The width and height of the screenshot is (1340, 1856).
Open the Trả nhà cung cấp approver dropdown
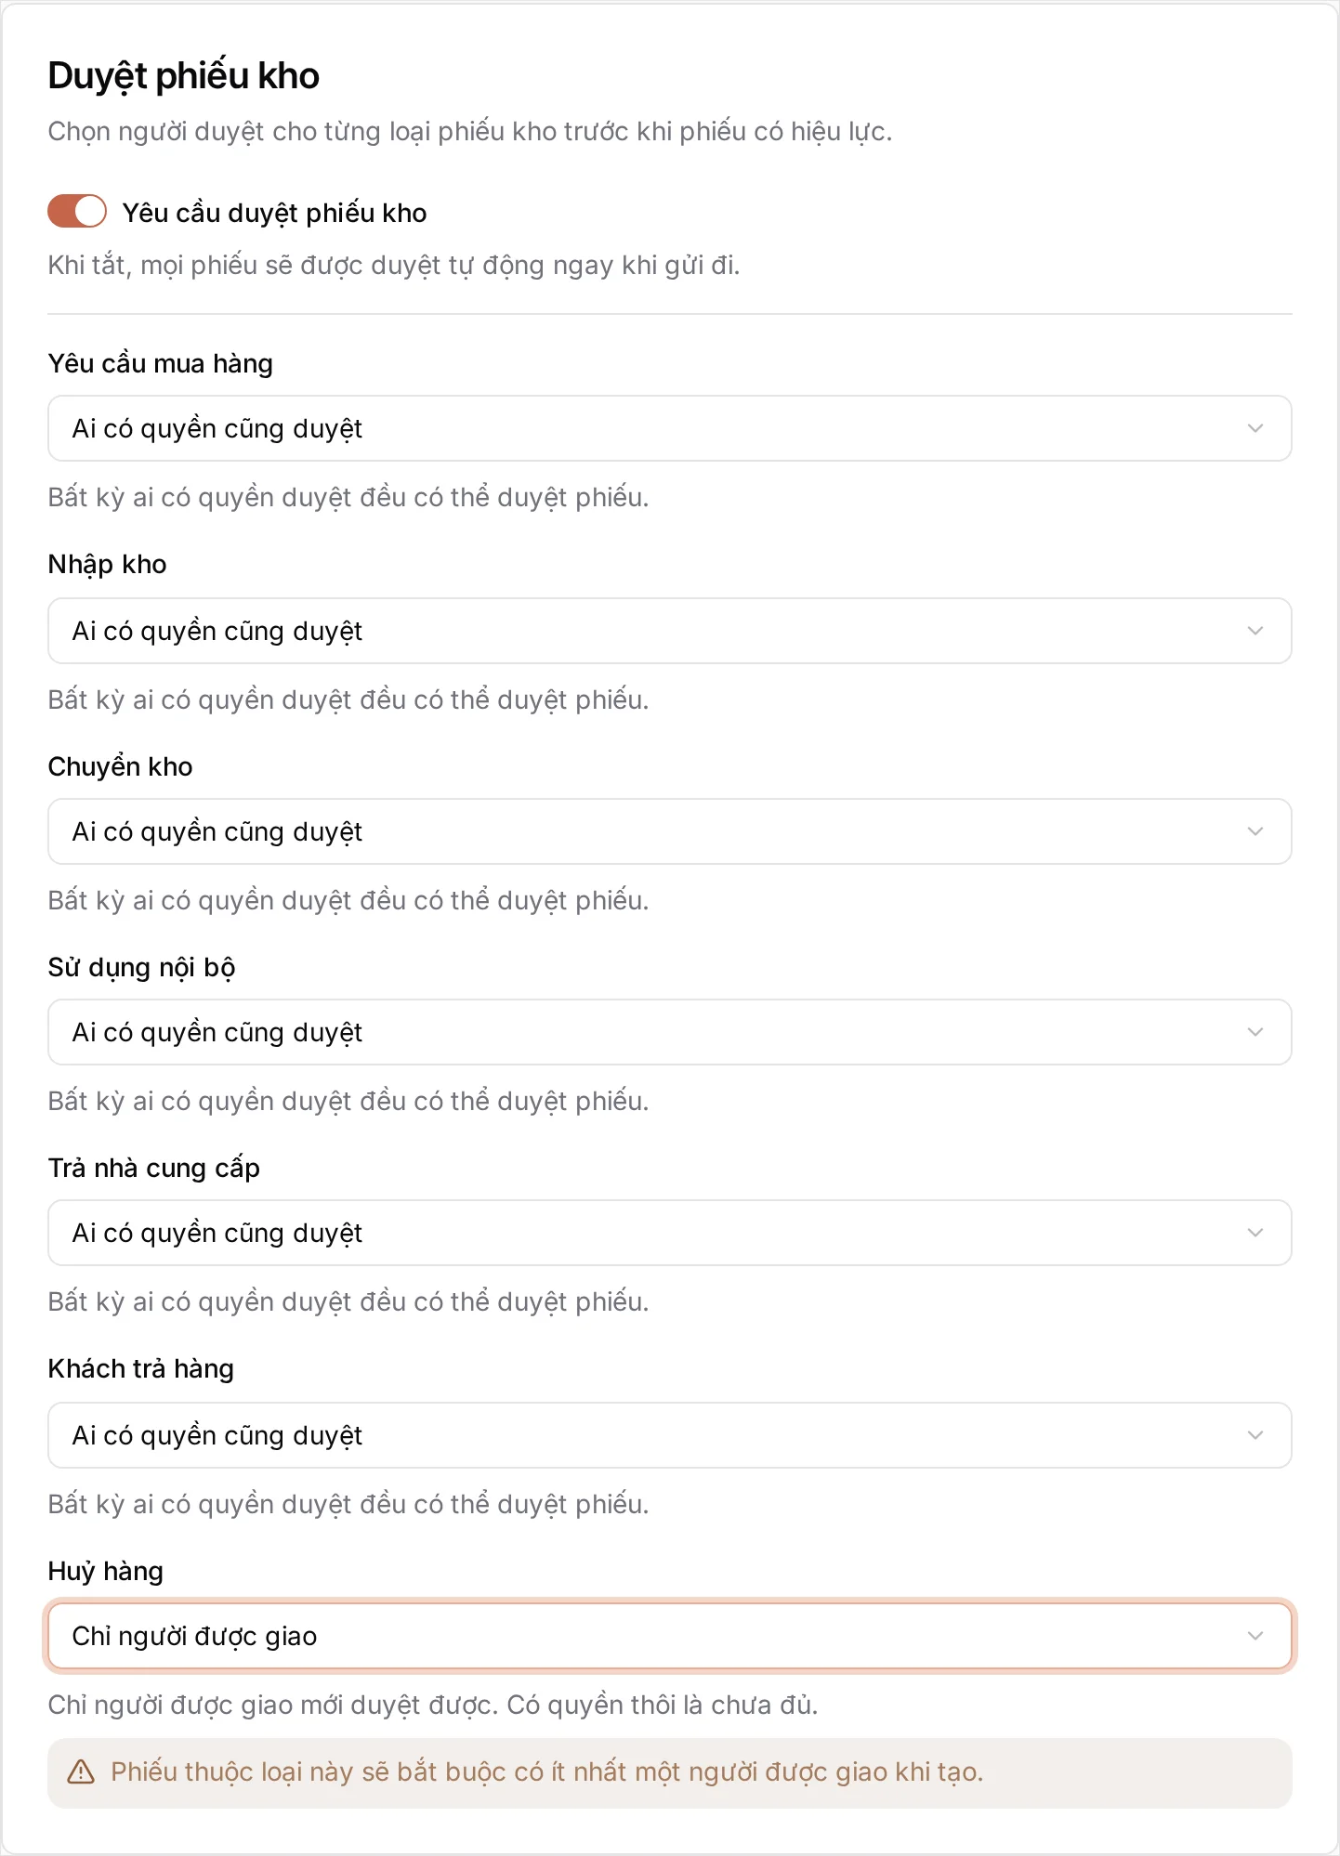click(669, 1233)
